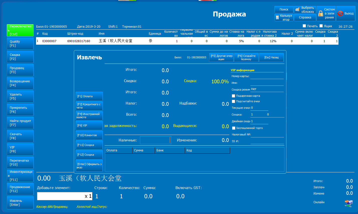This screenshot has height=214, width=358.
Task: Click the Поиск button
Action: [x=284, y=9]
